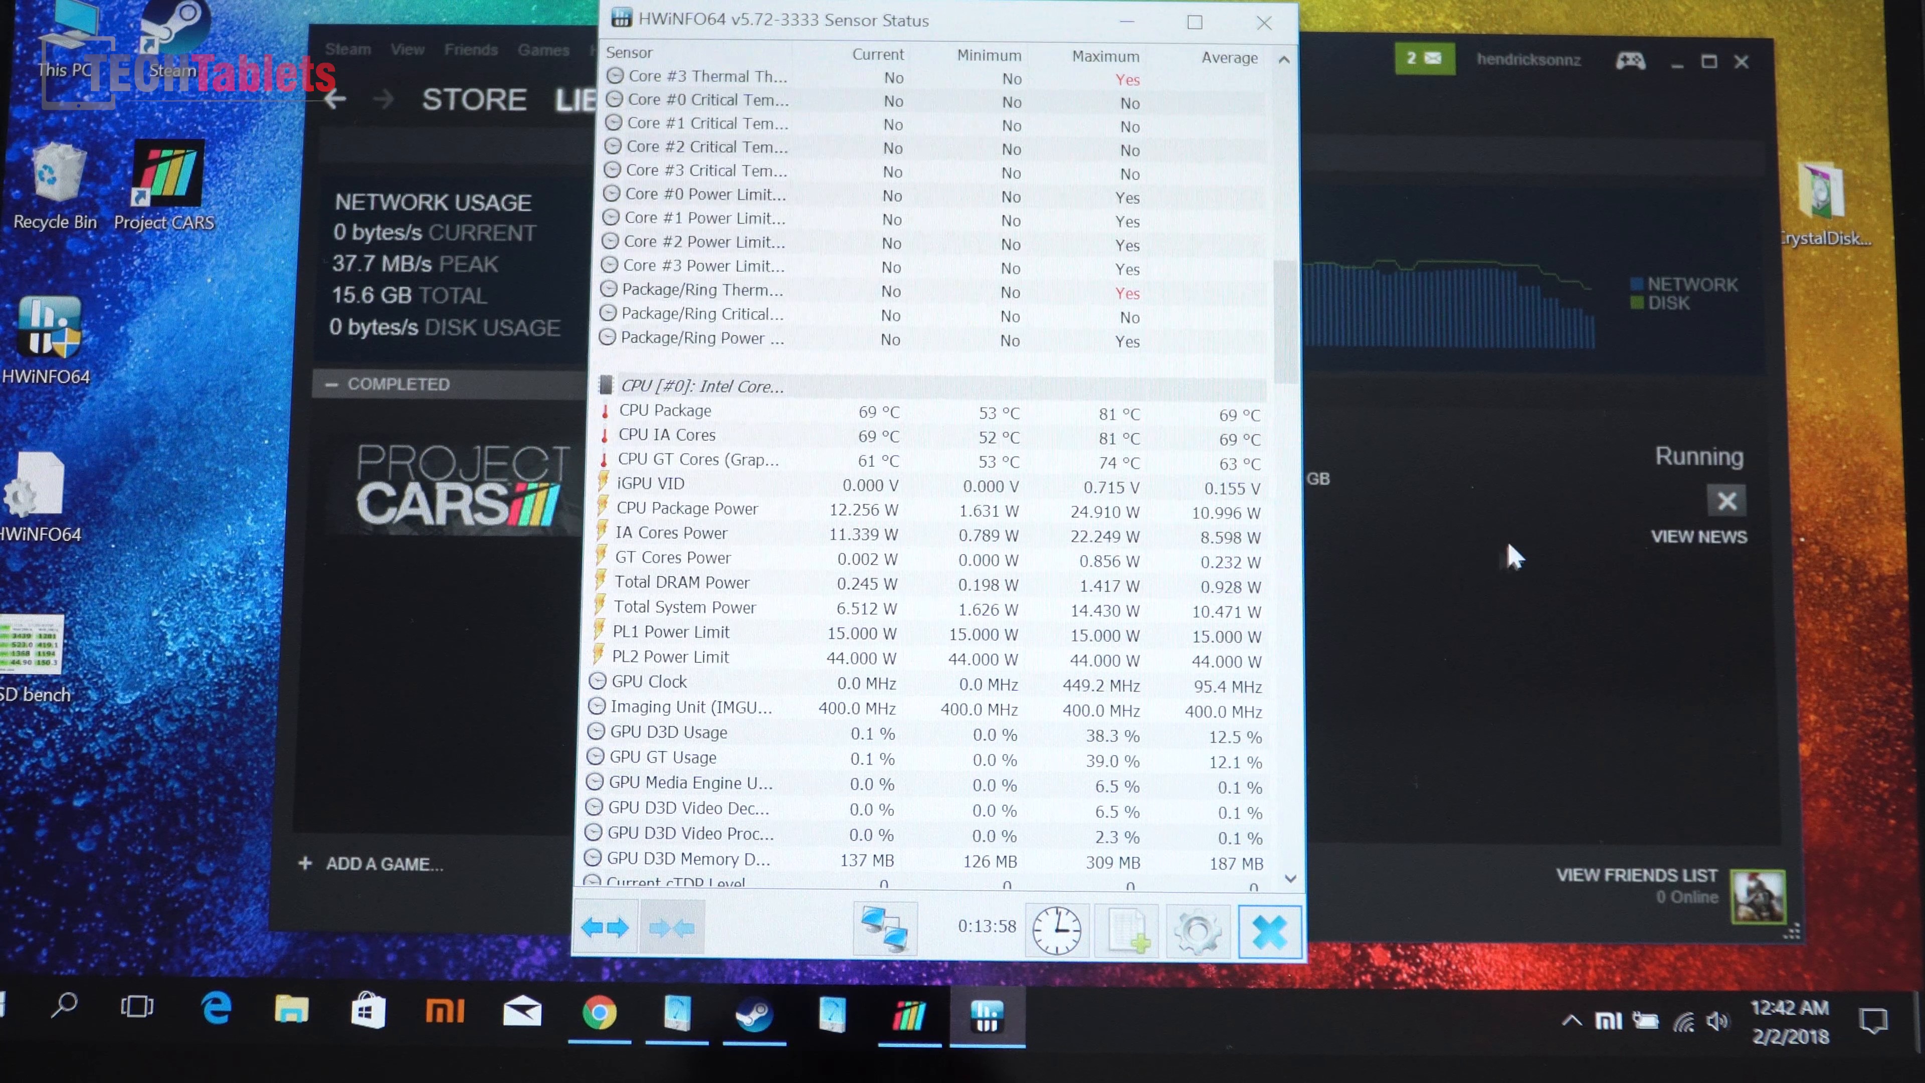Click the Steam back arrow

pos(335,98)
